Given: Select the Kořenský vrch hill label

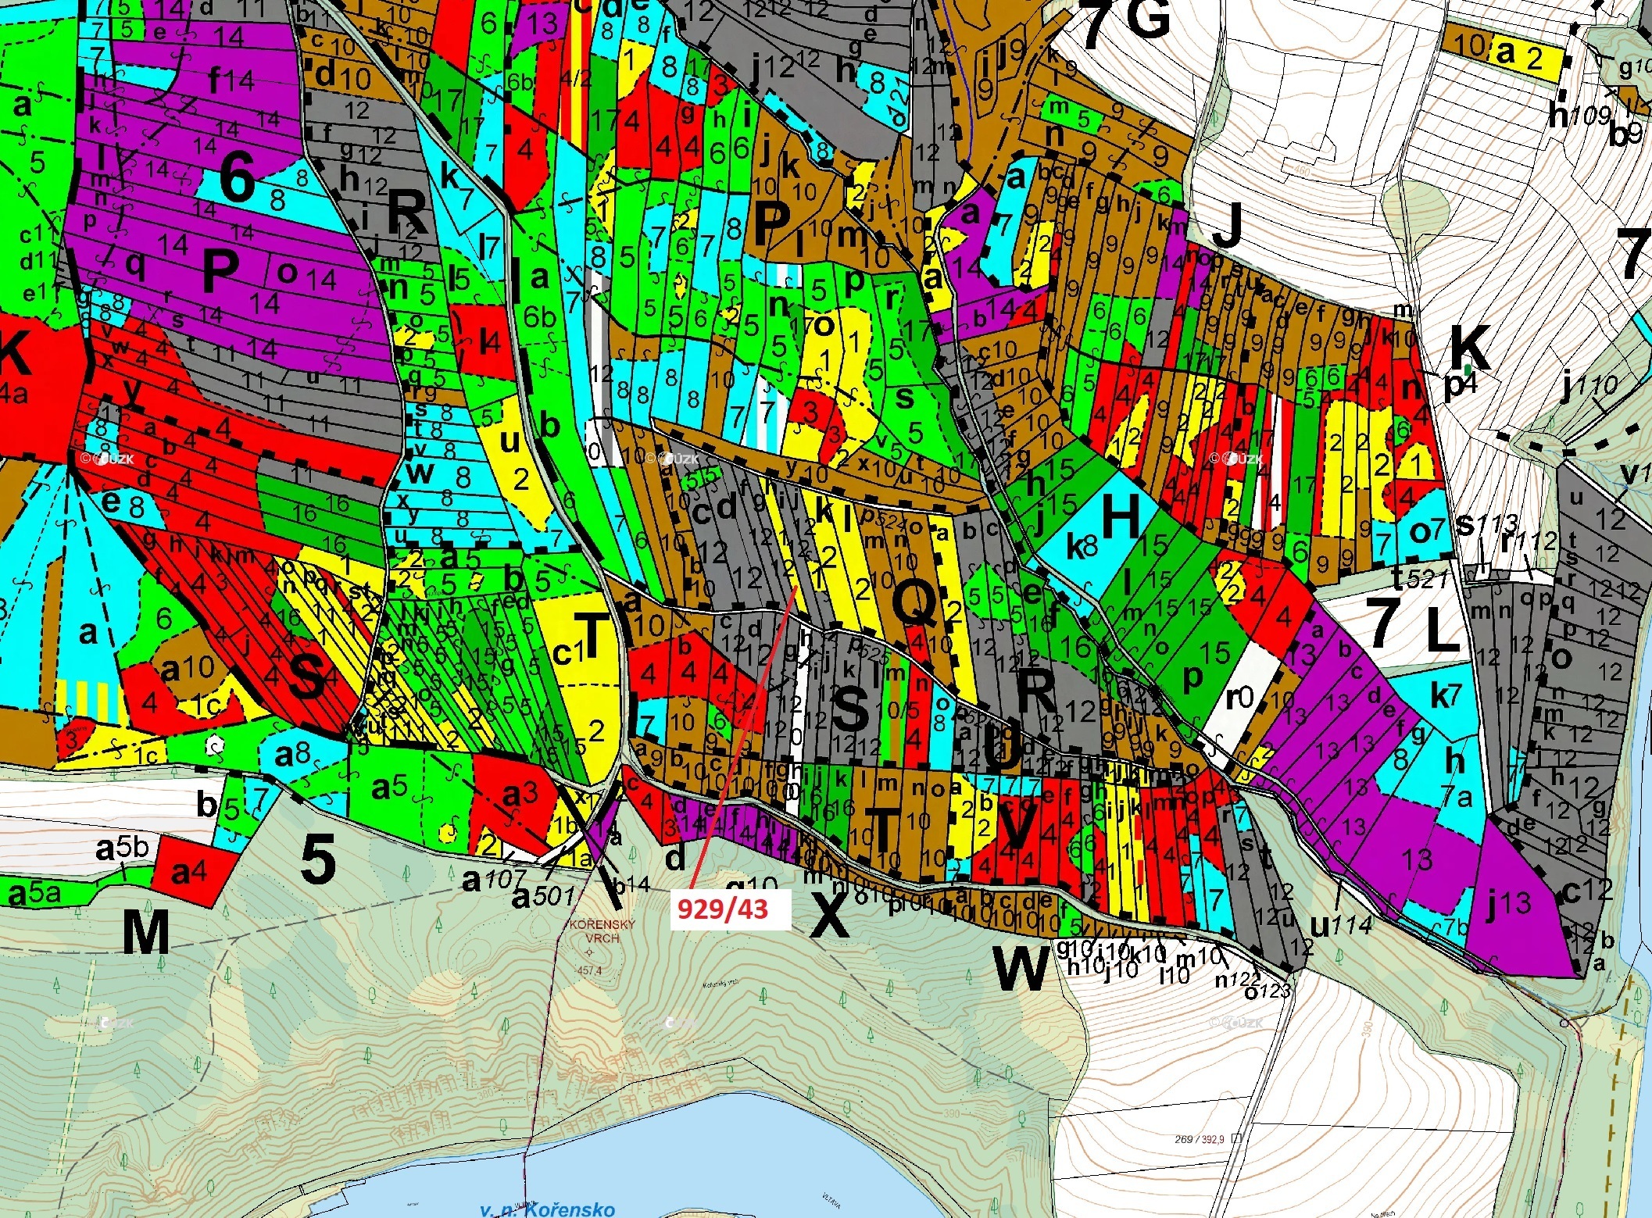Looking at the screenshot, I should coord(603,930).
